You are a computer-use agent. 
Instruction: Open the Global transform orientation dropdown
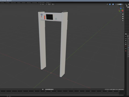[x=43, y=4]
